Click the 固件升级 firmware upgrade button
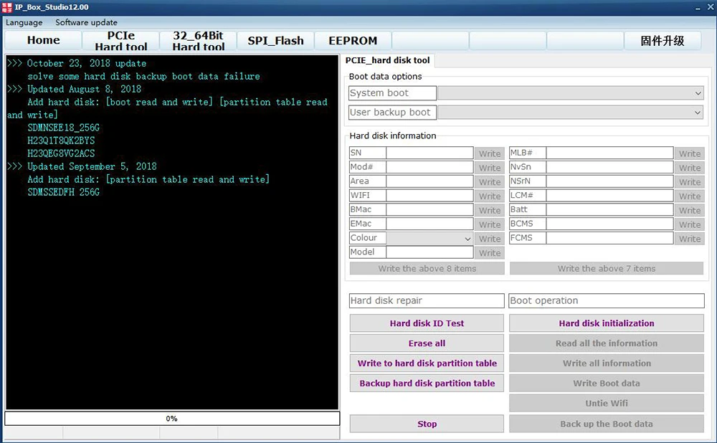 (x=662, y=40)
